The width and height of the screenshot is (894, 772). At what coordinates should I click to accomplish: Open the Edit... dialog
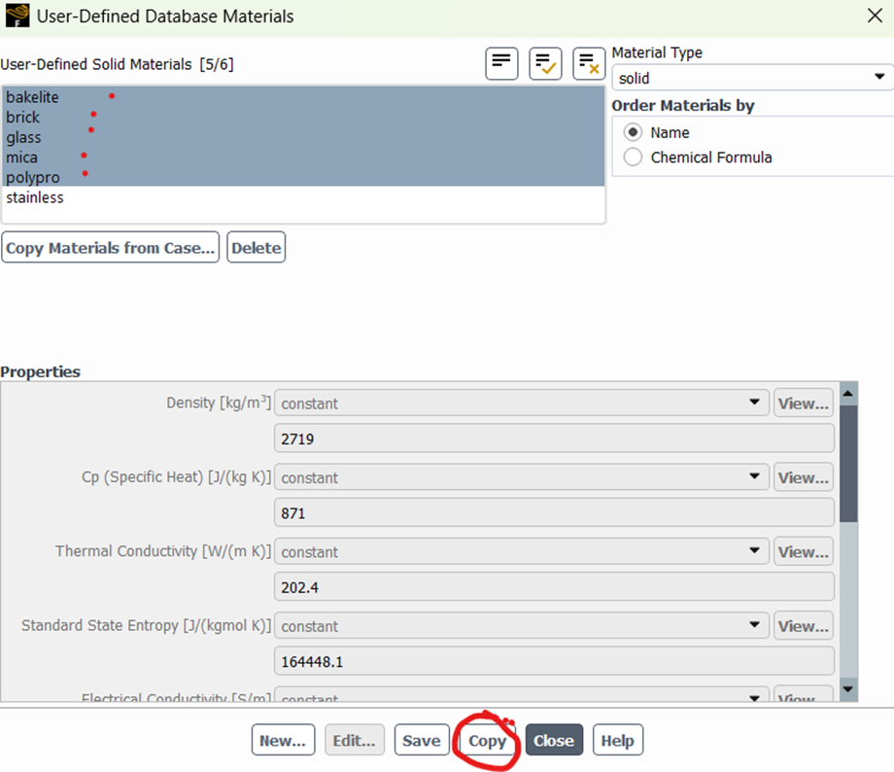354,740
